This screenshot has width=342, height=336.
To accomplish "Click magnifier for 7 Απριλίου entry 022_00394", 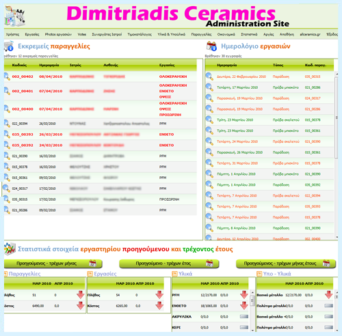I will coord(209,195).
